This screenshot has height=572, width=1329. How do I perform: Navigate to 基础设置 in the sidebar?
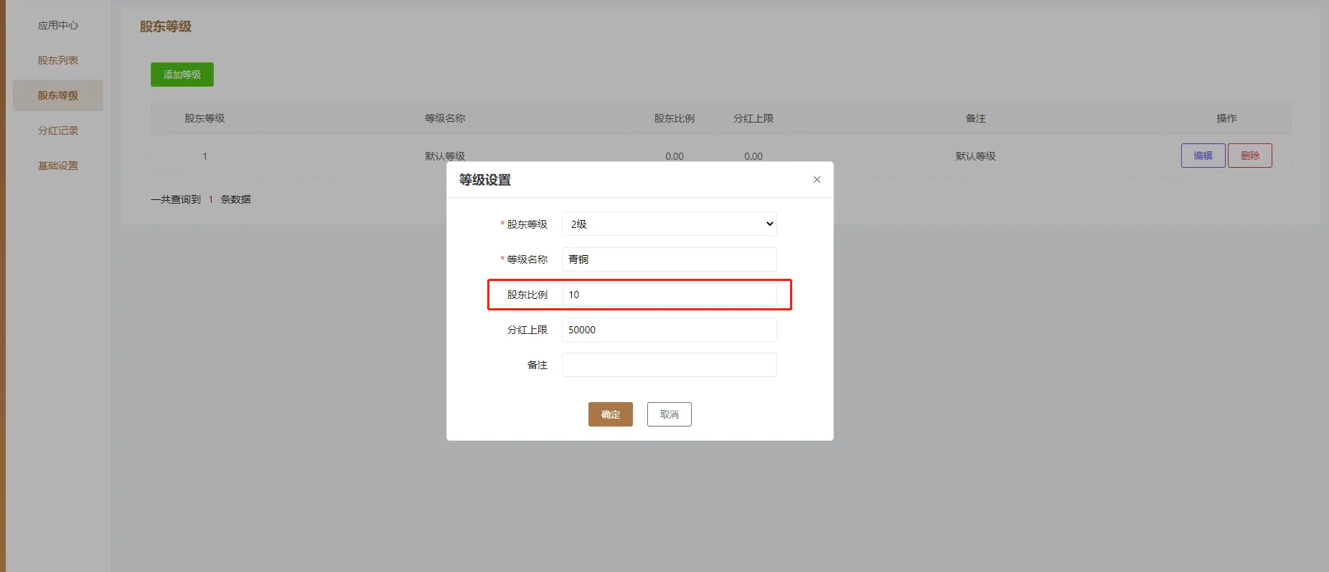tap(58, 166)
